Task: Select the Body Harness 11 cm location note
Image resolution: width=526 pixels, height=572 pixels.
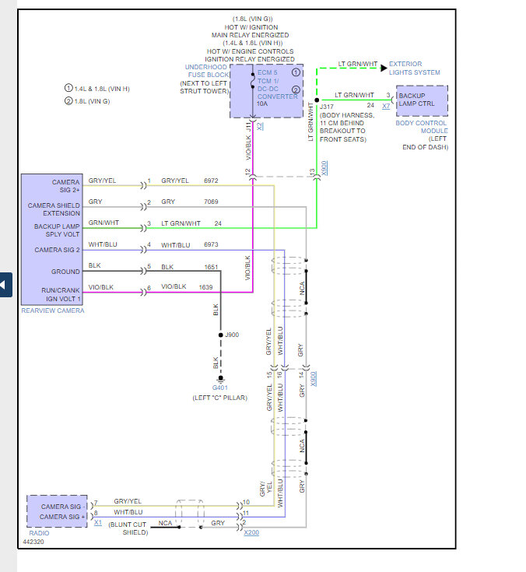Action: click(347, 127)
